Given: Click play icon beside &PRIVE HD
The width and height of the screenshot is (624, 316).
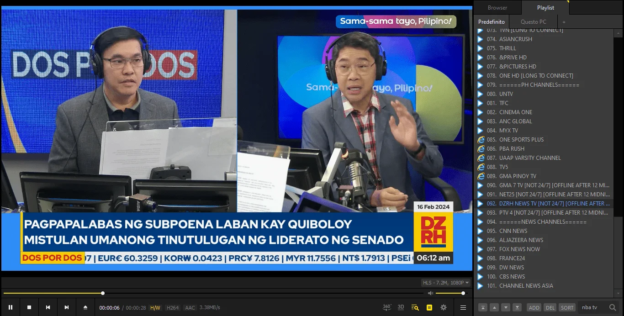Looking at the screenshot, I should coord(480,58).
